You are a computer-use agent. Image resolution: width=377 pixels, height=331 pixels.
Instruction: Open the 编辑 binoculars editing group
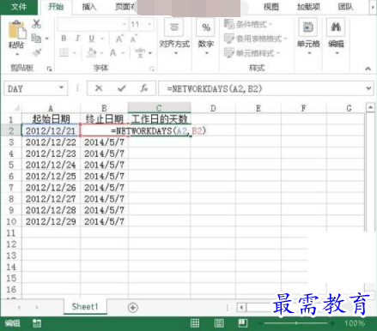tap(336, 37)
